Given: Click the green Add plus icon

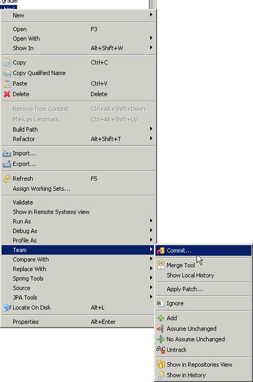Looking at the screenshot, I should click(x=161, y=318).
